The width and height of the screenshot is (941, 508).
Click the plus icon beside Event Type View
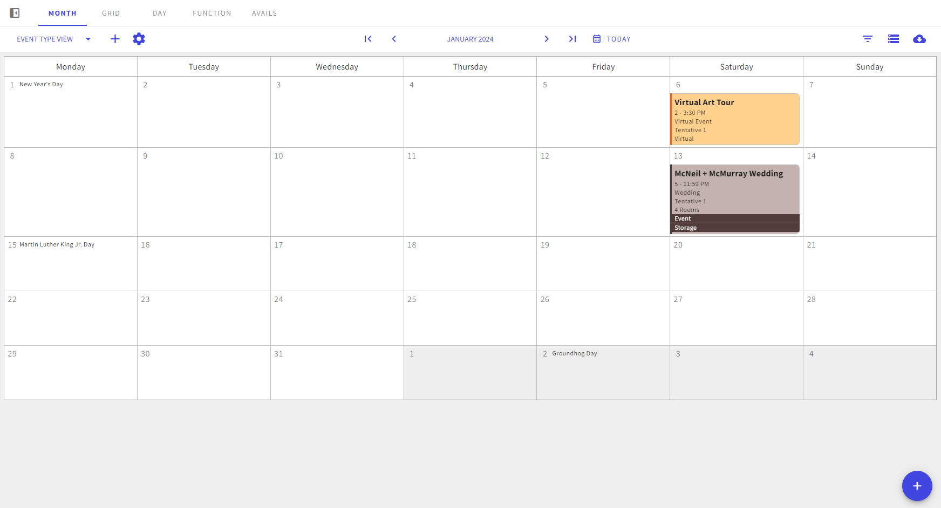[x=115, y=39]
